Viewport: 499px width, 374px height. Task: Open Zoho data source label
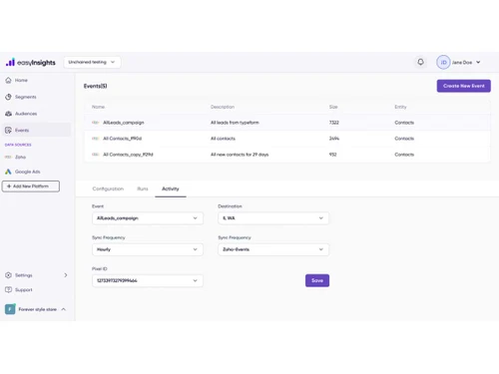(20, 157)
